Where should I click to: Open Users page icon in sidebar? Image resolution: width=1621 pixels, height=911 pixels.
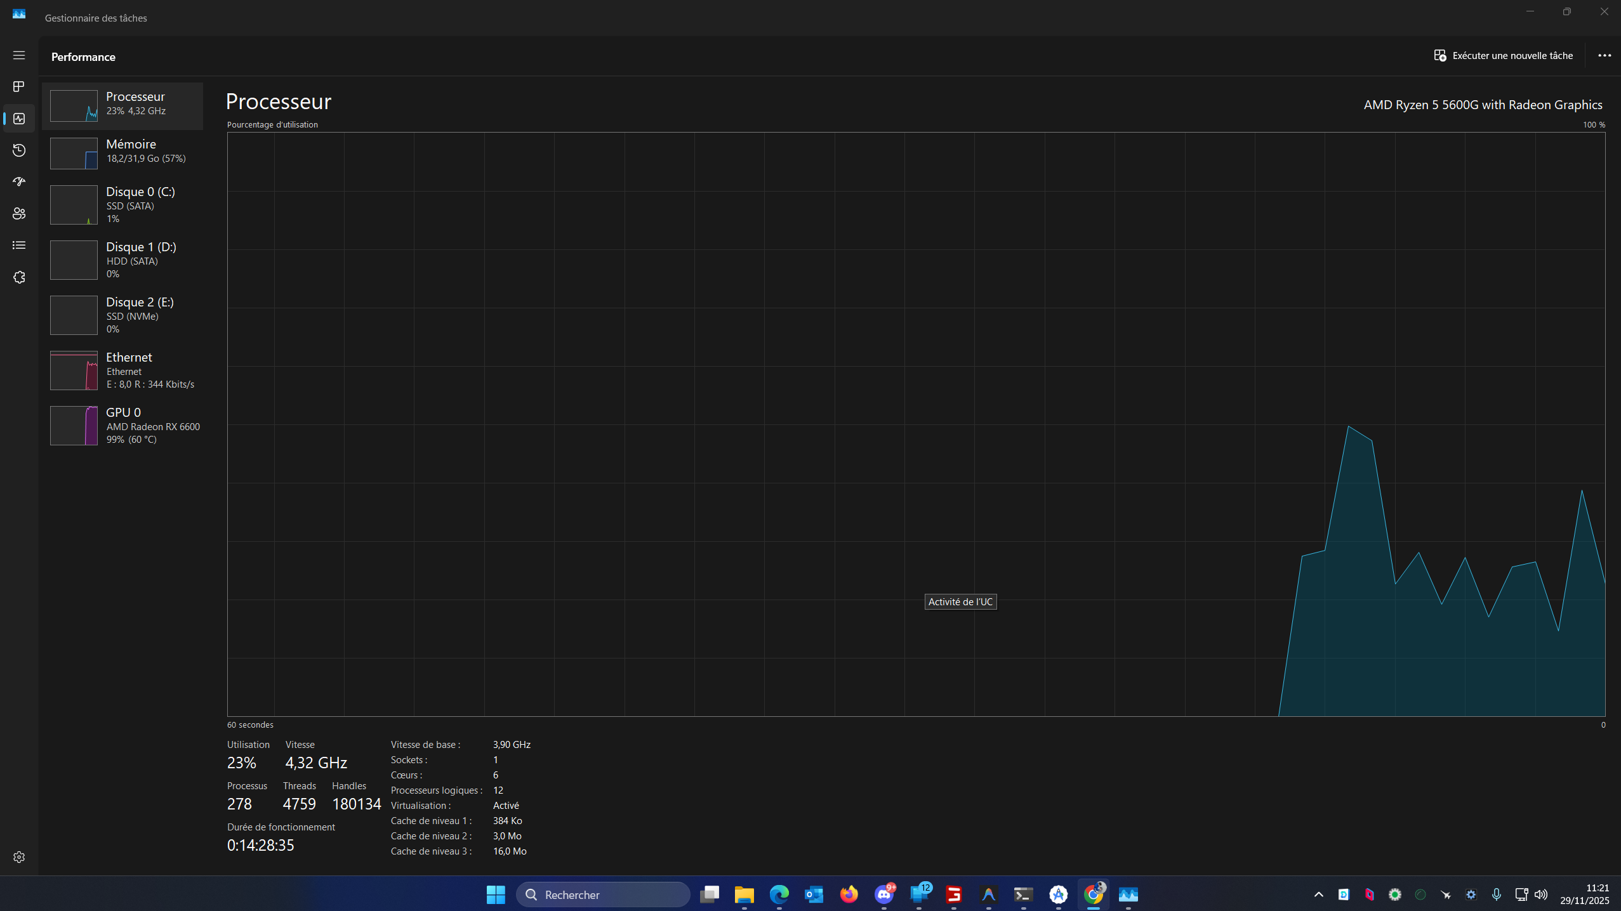(19, 214)
